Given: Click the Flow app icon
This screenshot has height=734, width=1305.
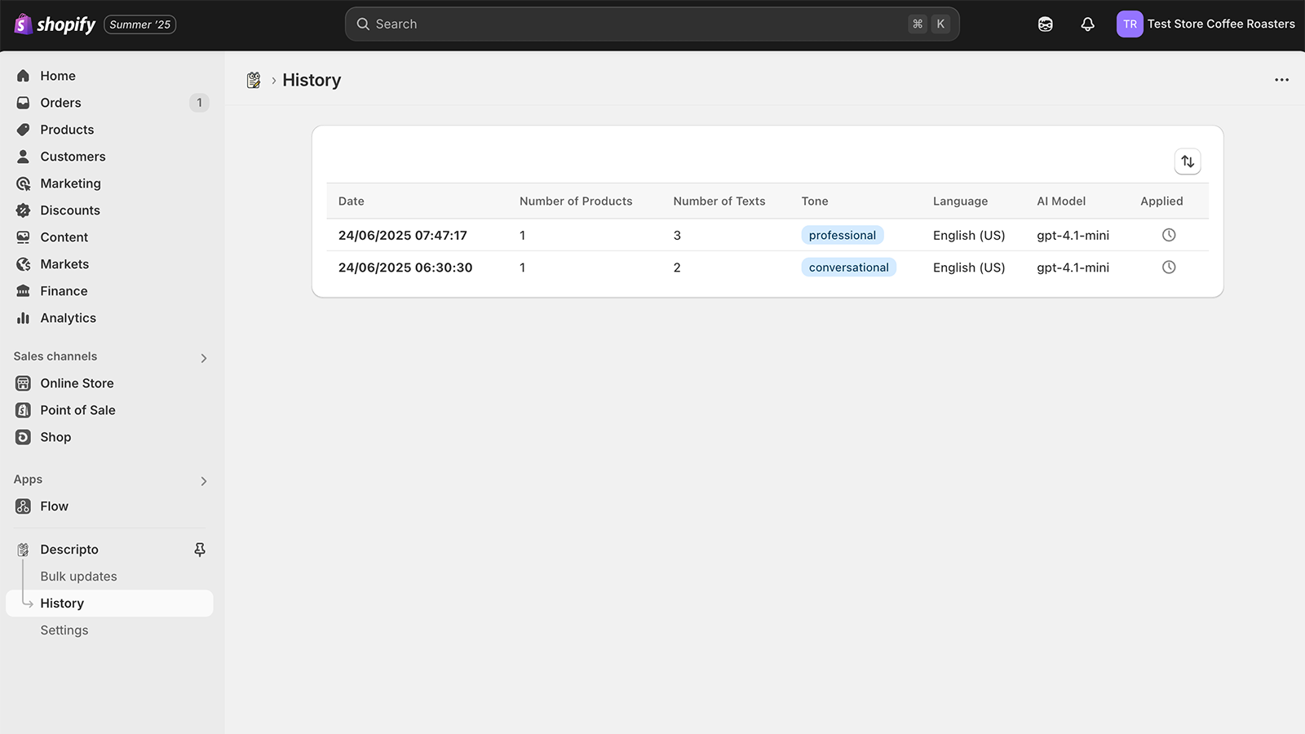Looking at the screenshot, I should tap(23, 506).
